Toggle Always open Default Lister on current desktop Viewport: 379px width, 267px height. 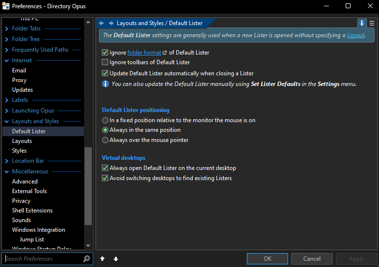pos(105,168)
